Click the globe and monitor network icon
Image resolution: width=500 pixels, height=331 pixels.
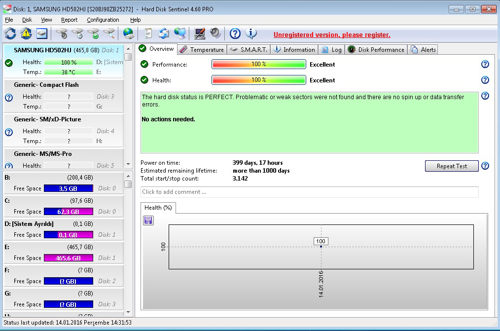pos(180,34)
